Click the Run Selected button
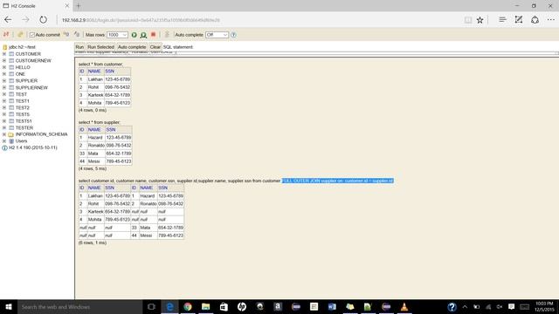The width and height of the screenshot is (559, 314). point(101,47)
